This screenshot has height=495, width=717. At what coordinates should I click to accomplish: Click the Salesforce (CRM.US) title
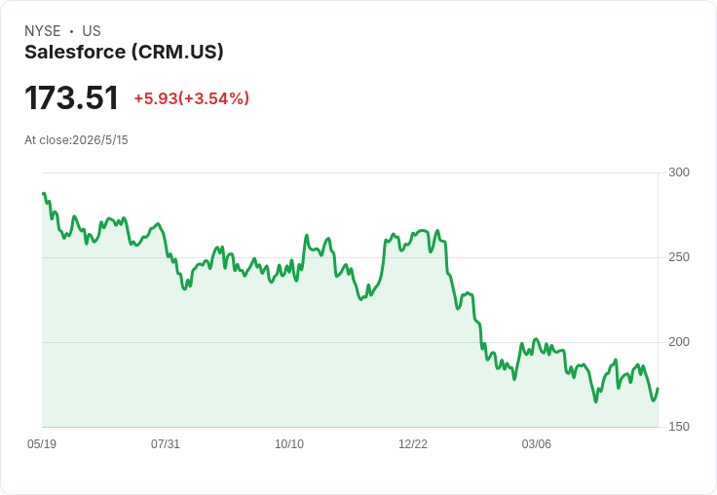click(x=124, y=52)
